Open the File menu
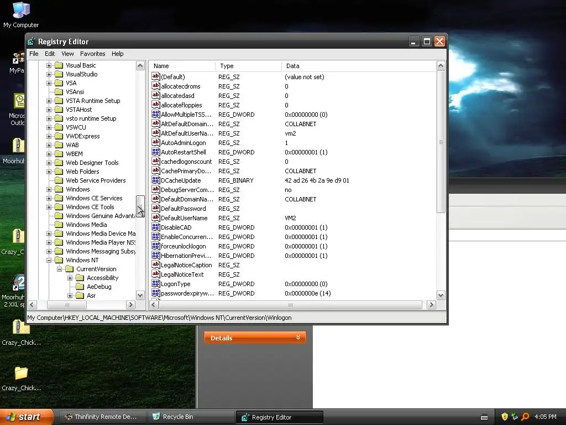Viewport: 566px width, 425px height. 34,54
